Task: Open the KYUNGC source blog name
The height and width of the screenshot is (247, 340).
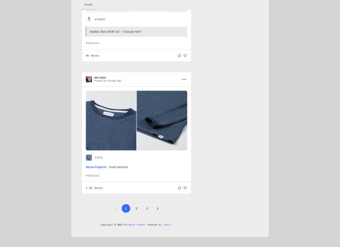Action: click(100, 19)
